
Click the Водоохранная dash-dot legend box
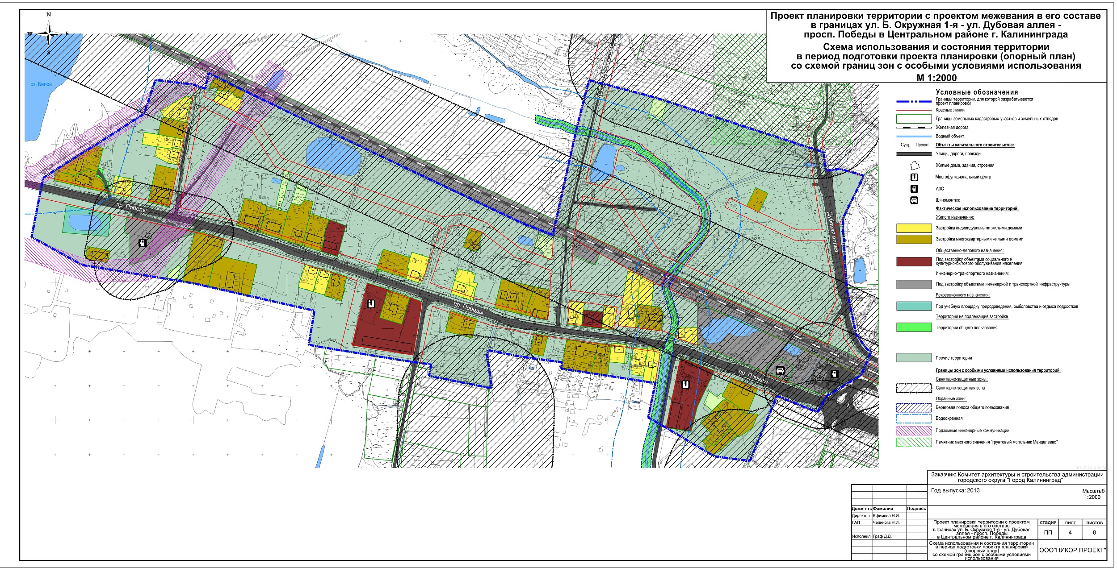[x=914, y=419]
